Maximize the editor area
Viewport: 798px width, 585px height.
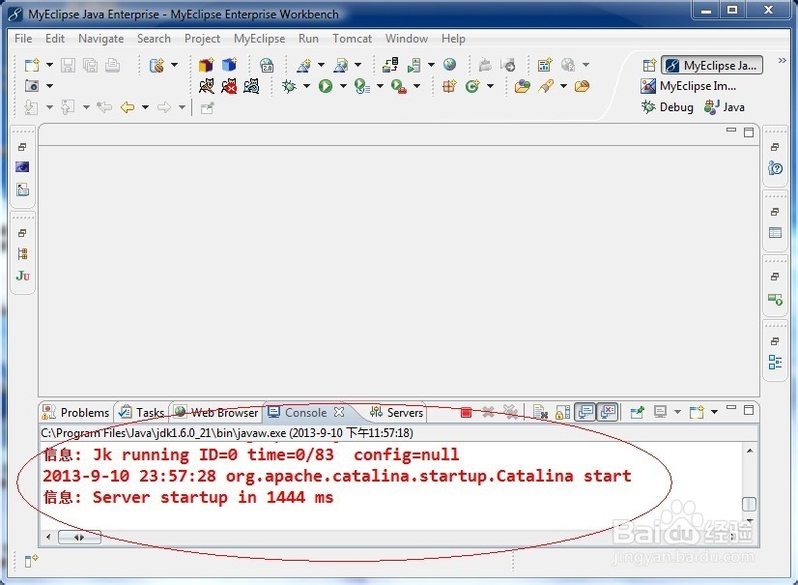[x=749, y=132]
